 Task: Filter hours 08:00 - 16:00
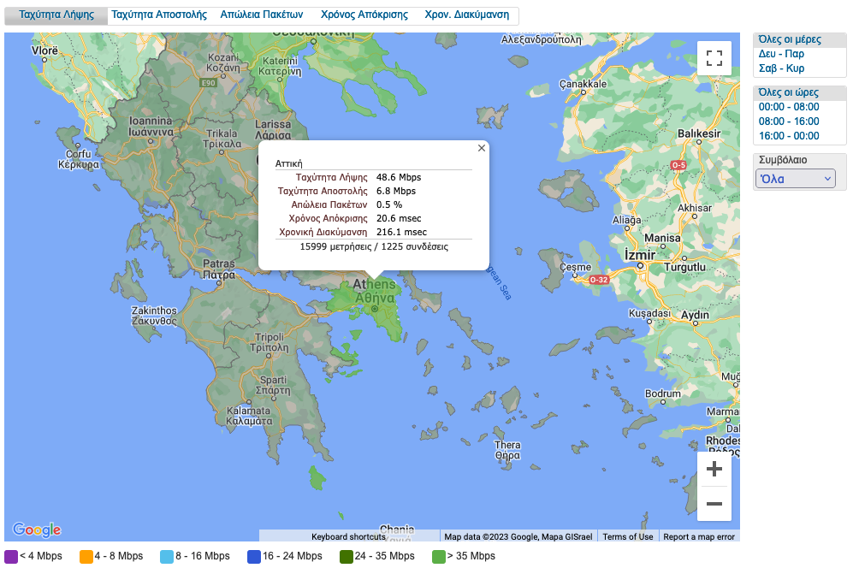pos(789,121)
